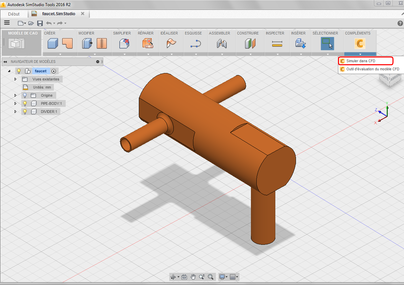Click the Créer box primitive icon
The height and width of the screenshot is (285, 404).
point(53,44)
